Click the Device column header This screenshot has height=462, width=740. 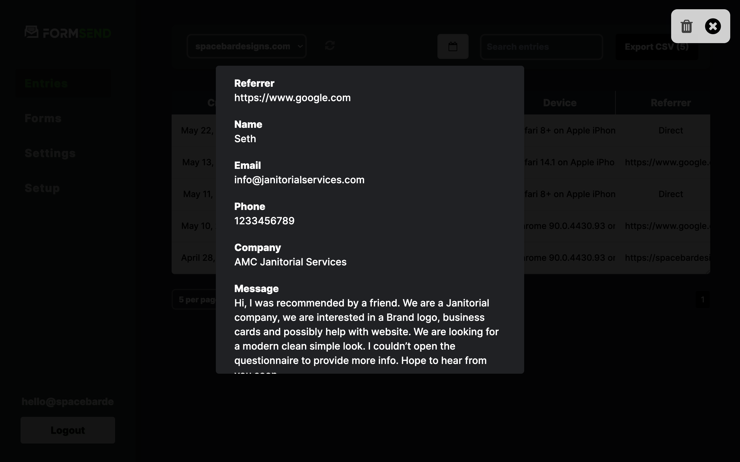tap(560, 103)
